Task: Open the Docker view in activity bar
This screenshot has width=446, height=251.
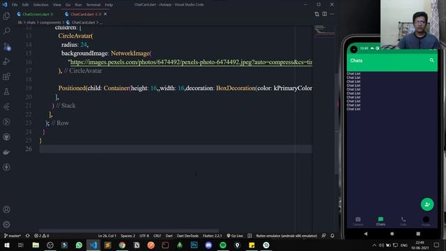Action: tap(6, 152)
